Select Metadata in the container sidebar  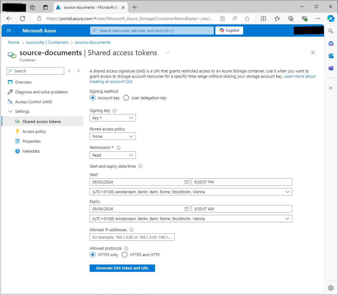click(31, 151)
